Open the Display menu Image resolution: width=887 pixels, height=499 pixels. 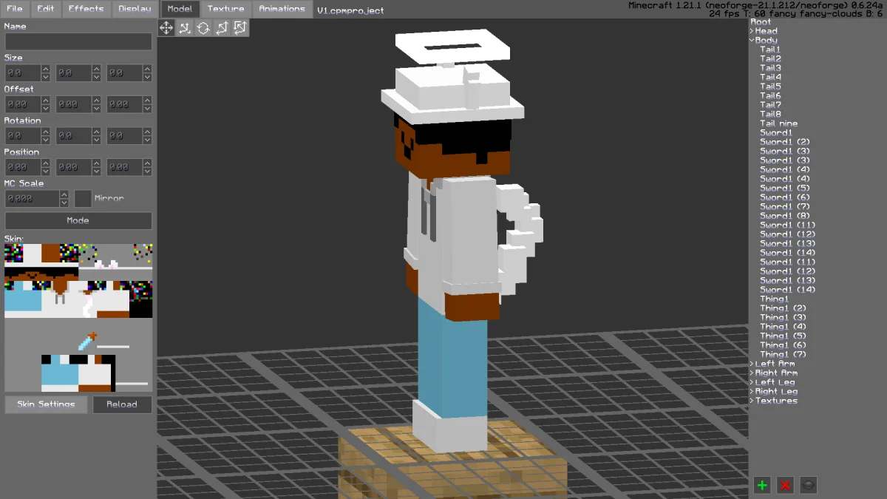pyautogui.click(x=135, y=9)
